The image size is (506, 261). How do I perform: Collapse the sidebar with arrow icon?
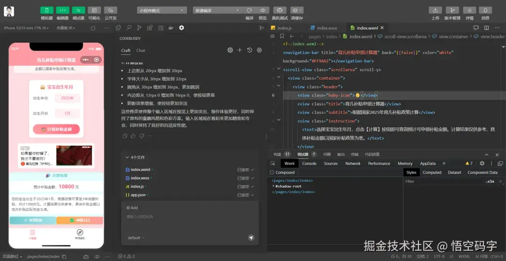[x=262, y=28]
